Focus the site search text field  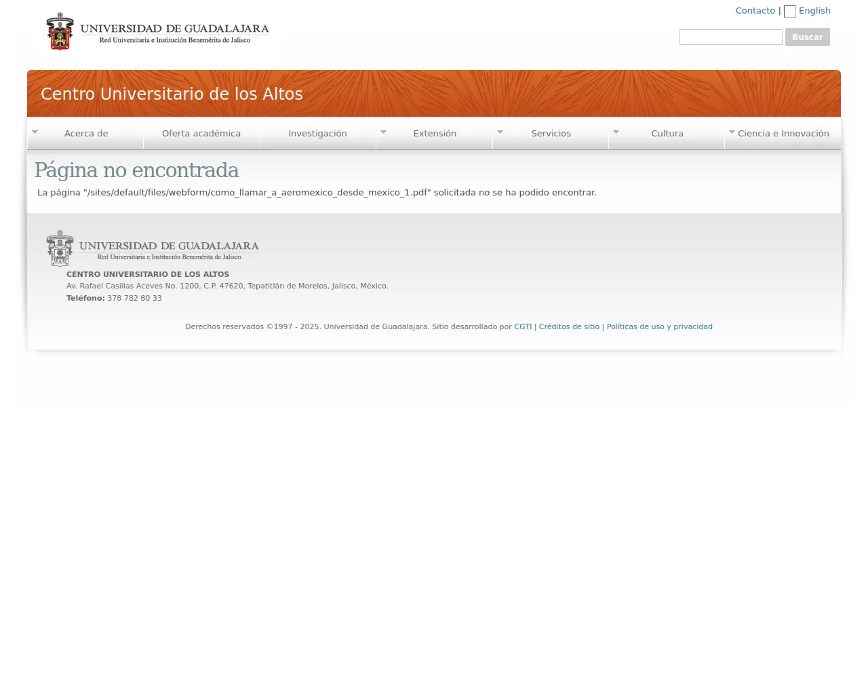[731, 37]
